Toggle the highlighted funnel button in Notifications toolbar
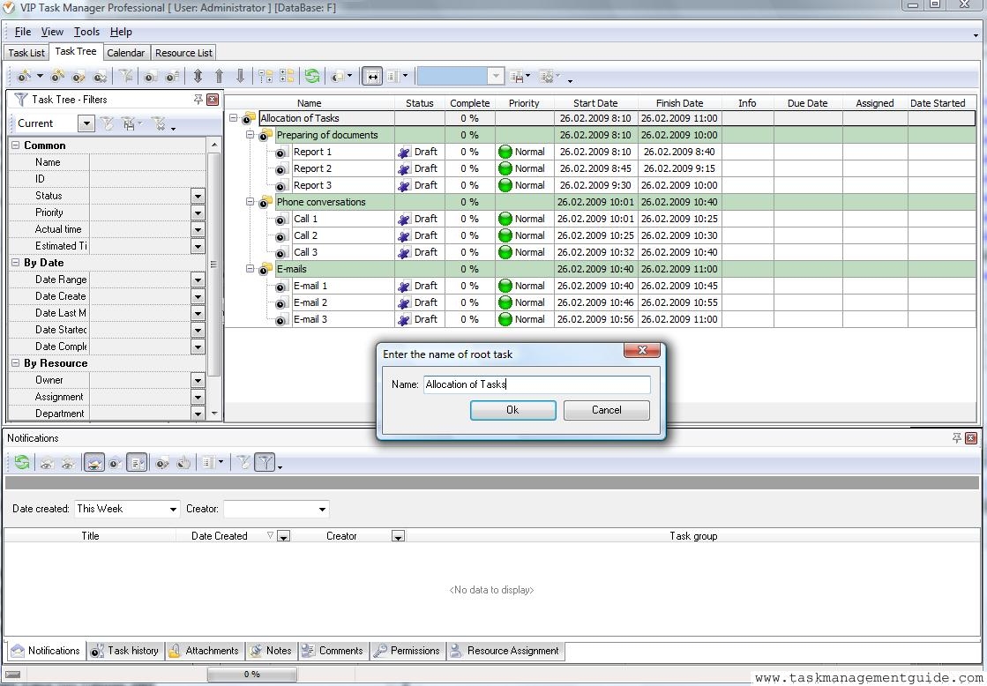 tap(265, 463)
